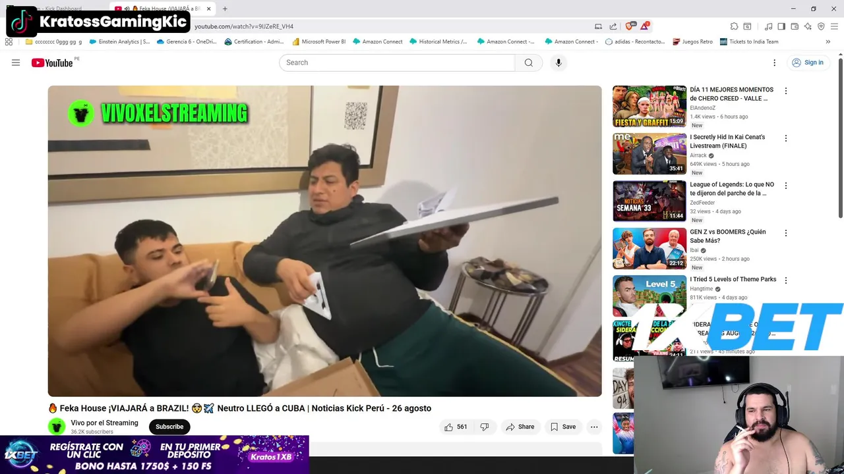Screen dimensions: 844x474
Task: Dislike the video with thumbs down
Action: click(x=485, y=427)
